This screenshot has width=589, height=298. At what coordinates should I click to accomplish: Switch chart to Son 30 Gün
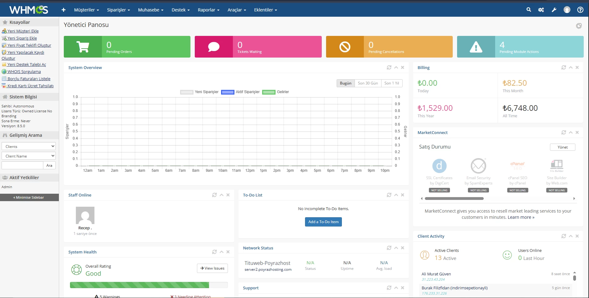(368, 83)
